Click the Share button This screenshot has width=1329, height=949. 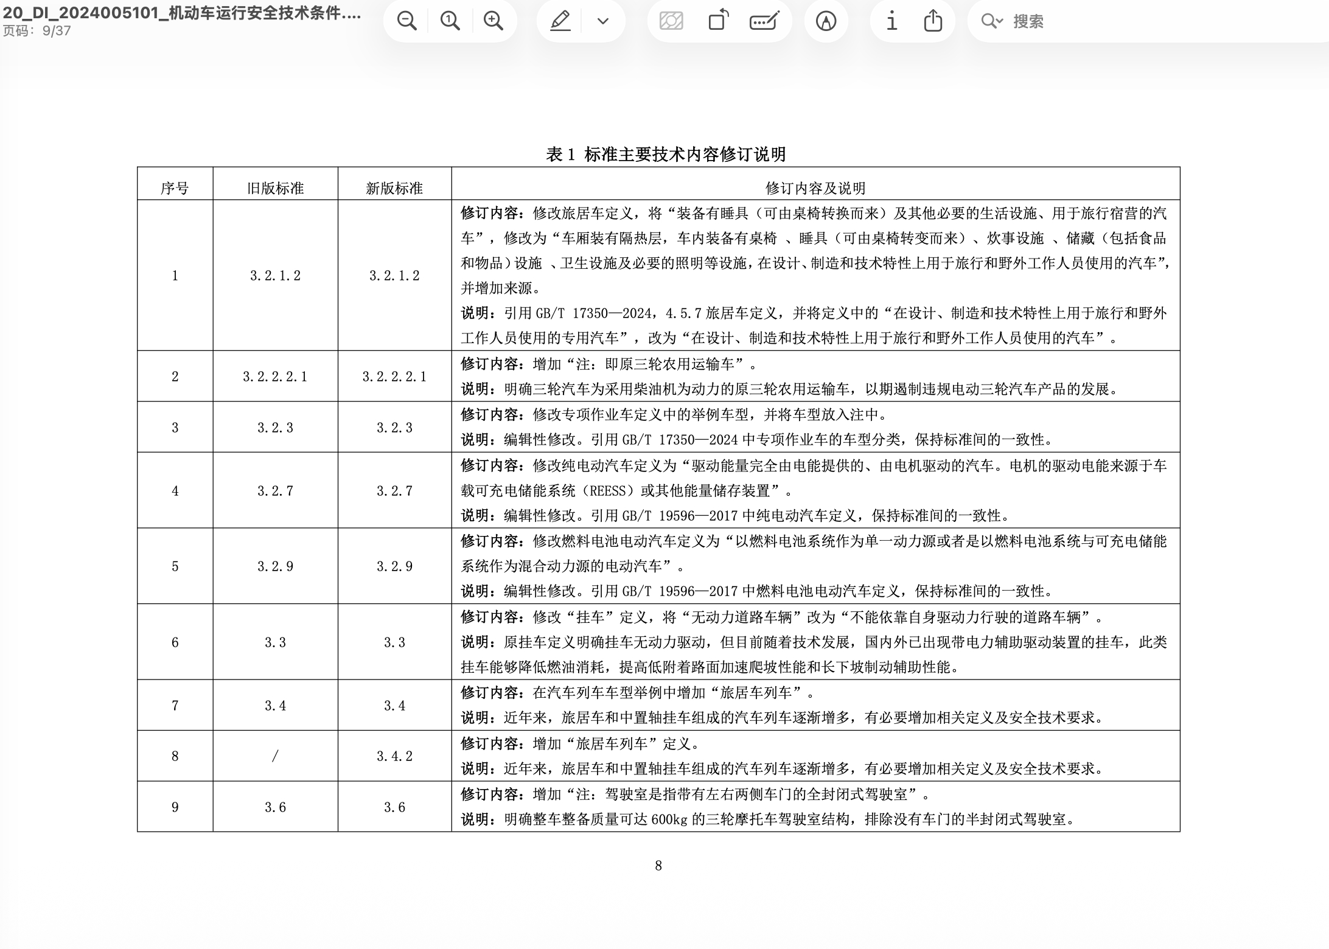point(933,21)
